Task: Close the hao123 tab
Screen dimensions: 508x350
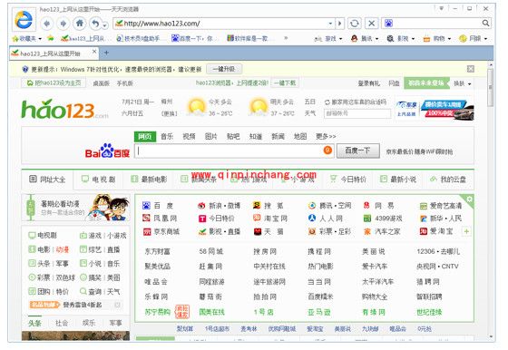Action: tap(94, 52)
